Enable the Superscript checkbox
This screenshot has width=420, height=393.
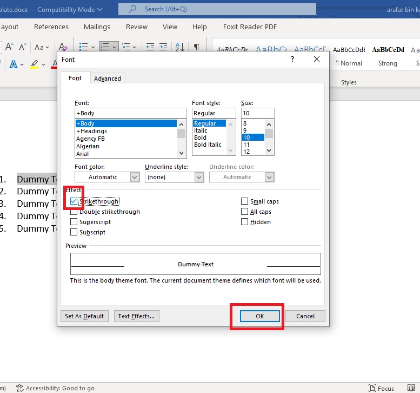point(74,222)
